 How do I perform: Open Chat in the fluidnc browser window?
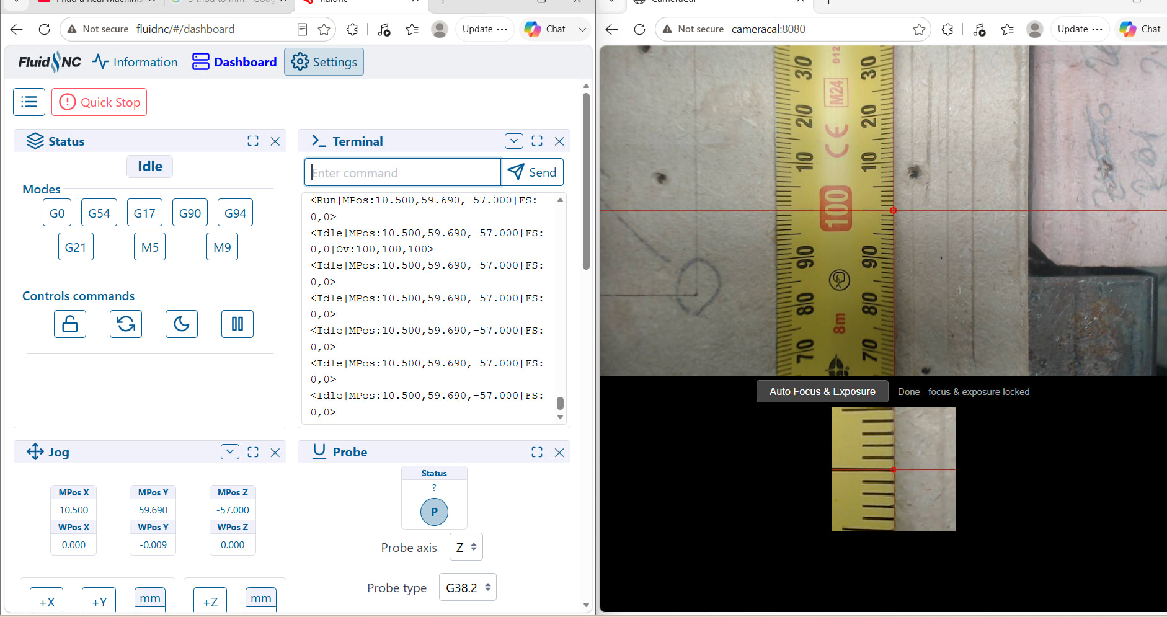[x=545, y=29]
